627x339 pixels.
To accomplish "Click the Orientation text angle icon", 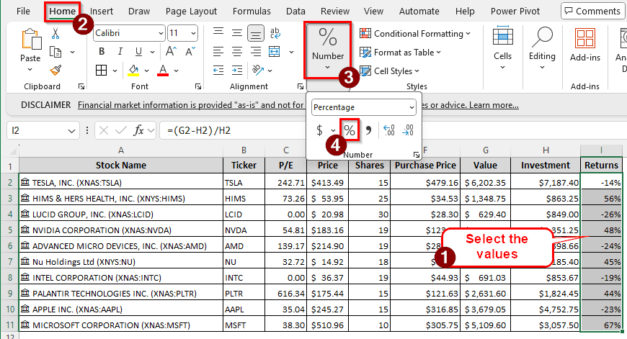I will 258,71.
